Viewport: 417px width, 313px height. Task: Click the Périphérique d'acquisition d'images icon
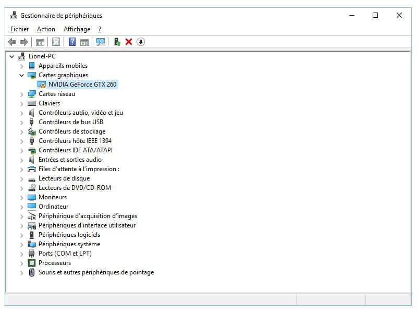(x=32, y=216)
